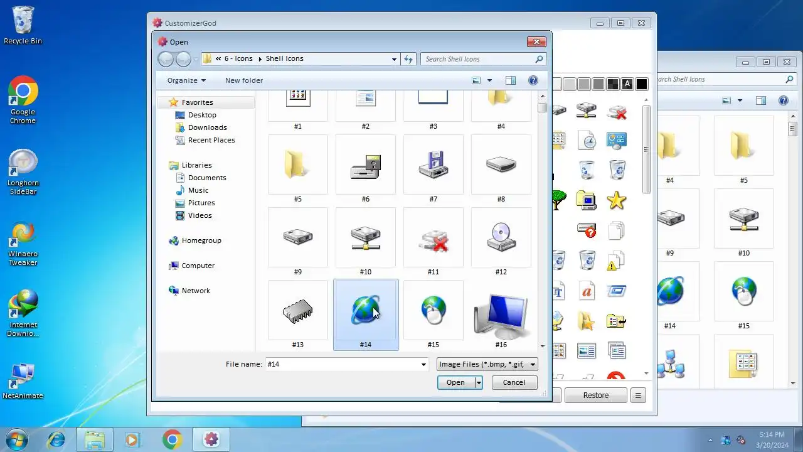803x452 pixels.
Task: Select the clock document icon in CustomizerGod
Action: tap(587, 140)
